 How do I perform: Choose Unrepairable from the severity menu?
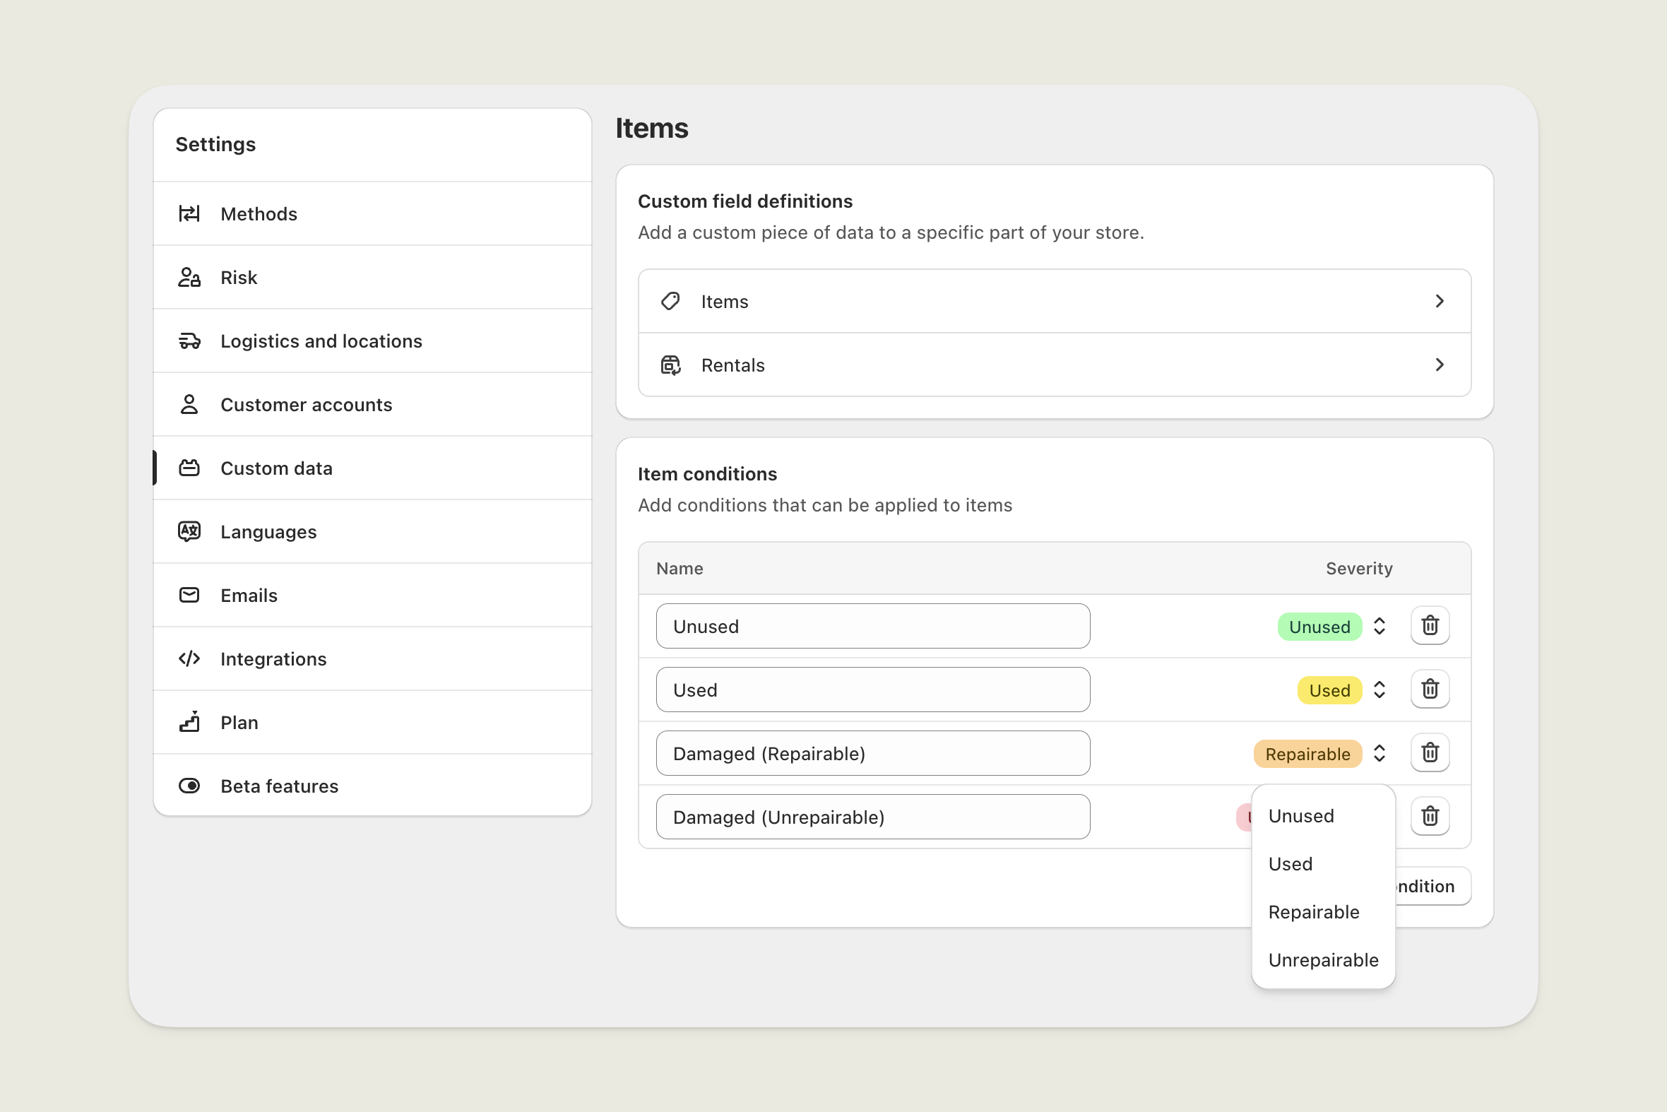pyautogui.click(x=1322, y=960)
